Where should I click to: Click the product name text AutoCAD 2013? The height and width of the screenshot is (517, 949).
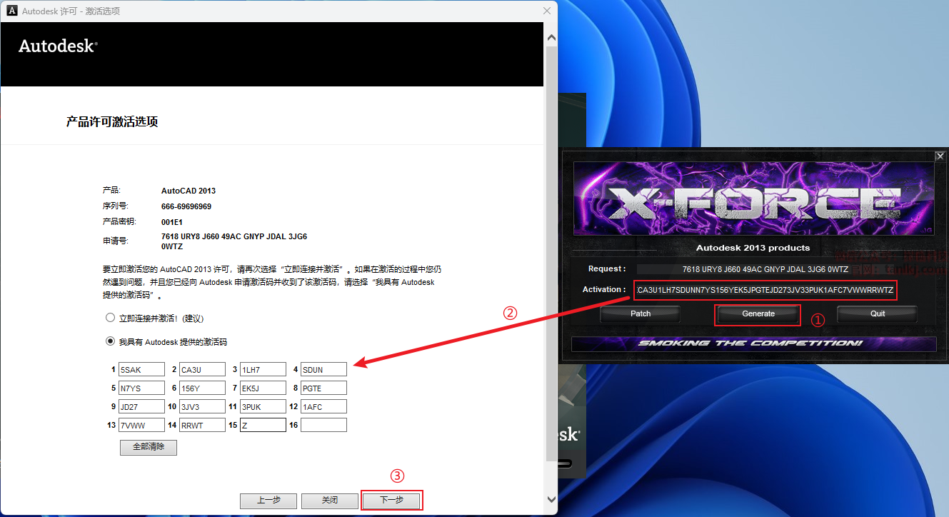coord(189,191)
